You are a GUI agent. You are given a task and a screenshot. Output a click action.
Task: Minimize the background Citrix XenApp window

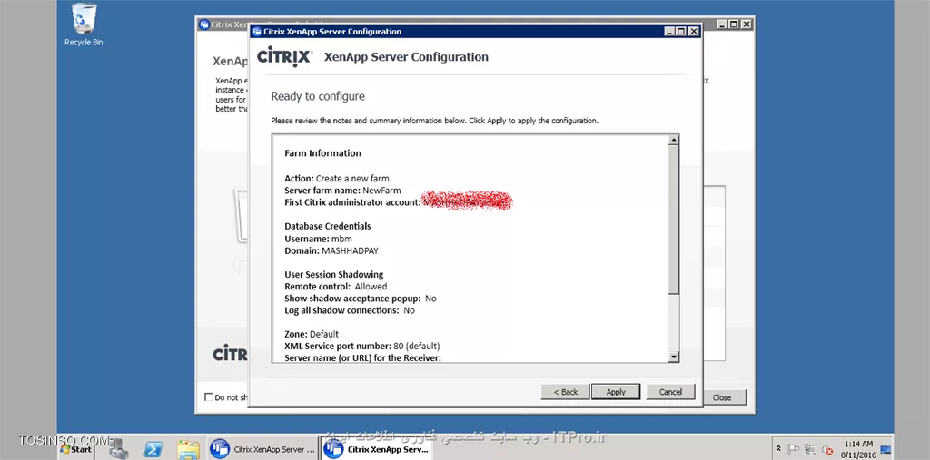722,24
